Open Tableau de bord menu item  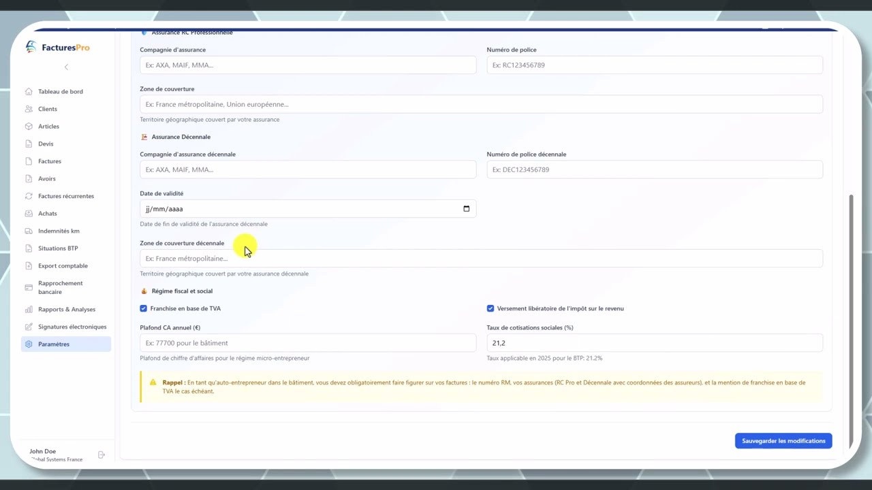tap(65, 91)
